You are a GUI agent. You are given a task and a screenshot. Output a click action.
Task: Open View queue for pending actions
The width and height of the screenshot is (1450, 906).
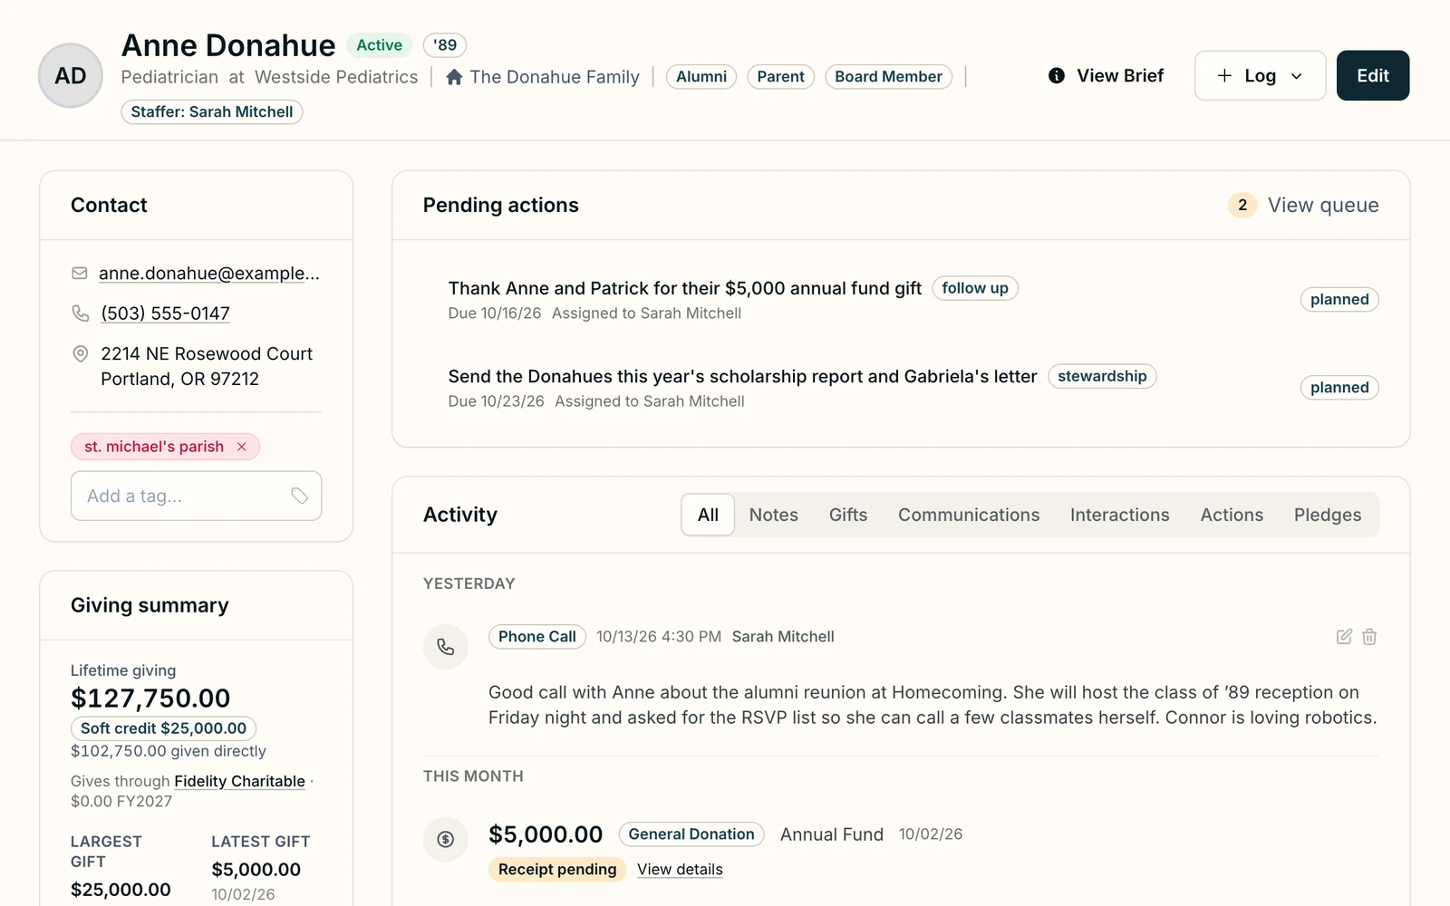tap(1323, 206)
